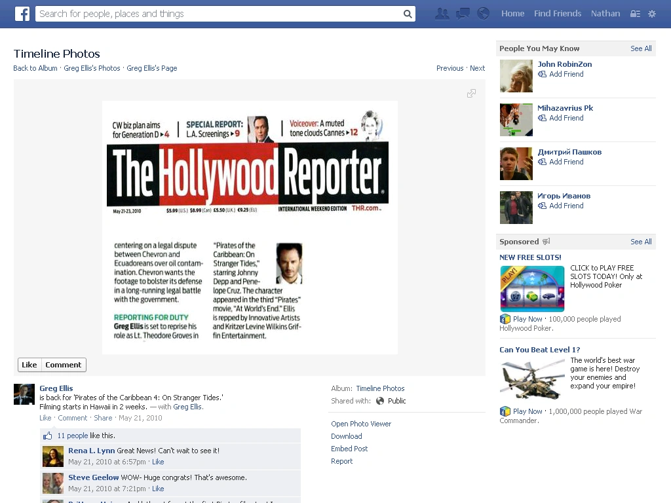Screen dimensions: 671x503
Task: Open privacy shortcuts lock icon
Action: click(635, 14)
